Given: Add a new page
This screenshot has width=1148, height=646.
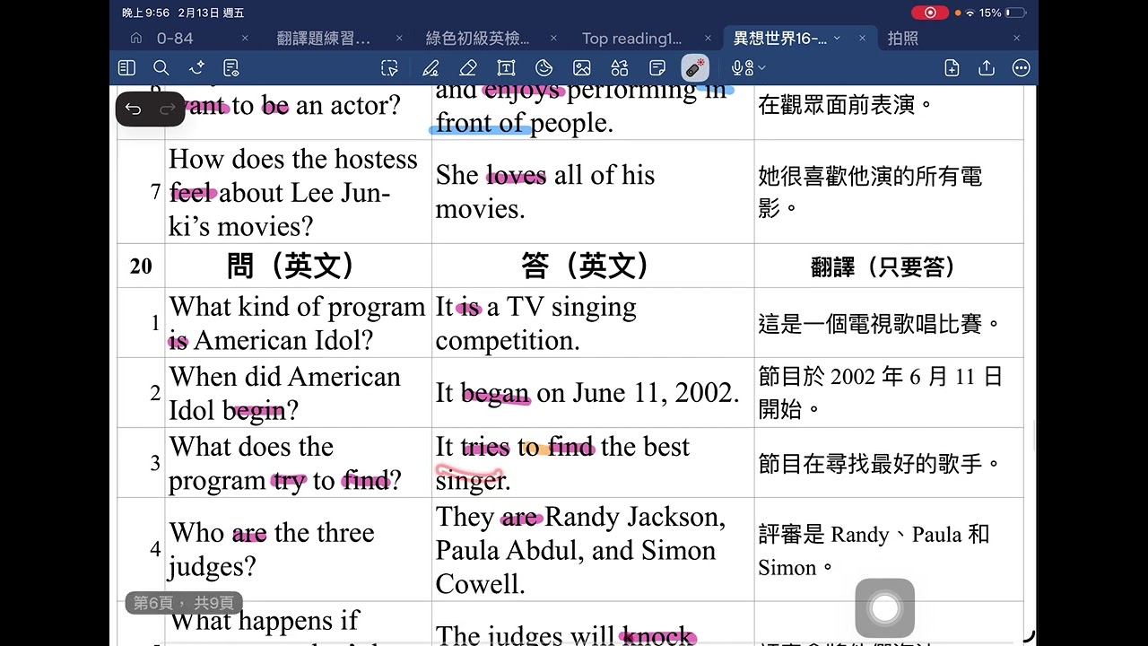Looking at the screenshot, I should pyautogui.click(x=952, y=68).
